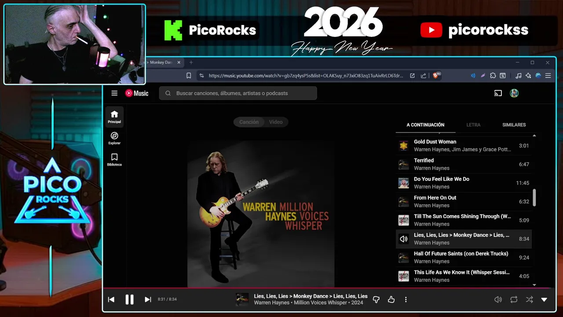
Task: Click the Buscar canciones search field
Action: click(238, 93)
